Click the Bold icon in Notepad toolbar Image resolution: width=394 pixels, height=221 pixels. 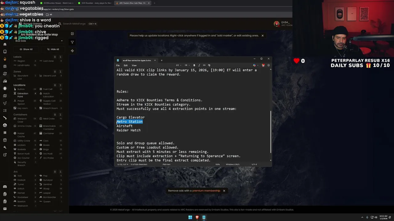194,65
